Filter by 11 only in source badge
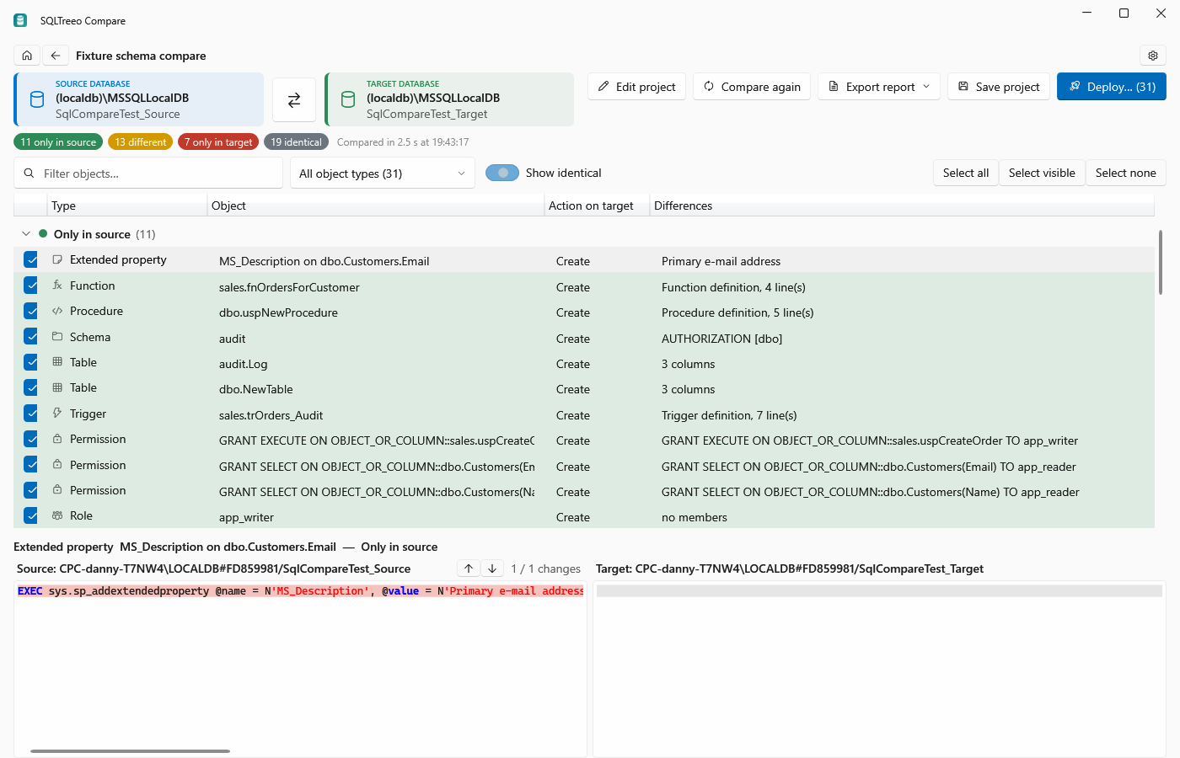Viewport: 1180px width, 758px height. coord(58,142)
